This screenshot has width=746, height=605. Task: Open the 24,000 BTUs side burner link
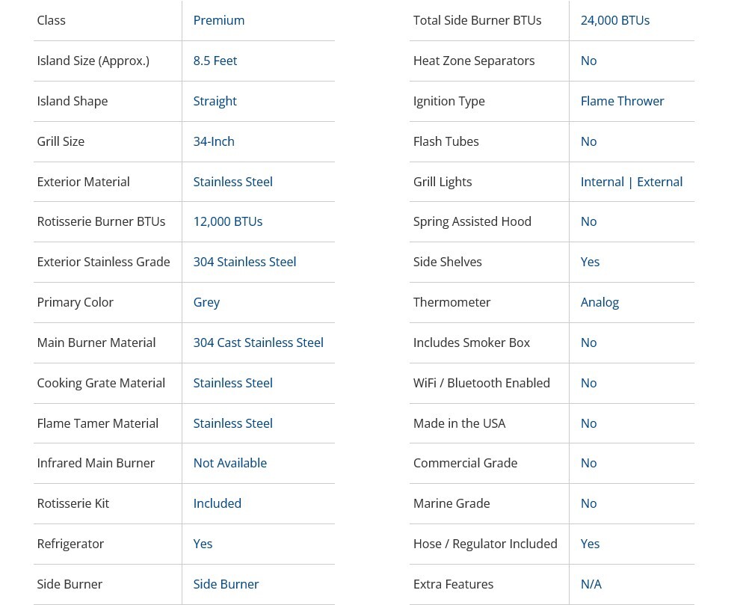point(614,20)
